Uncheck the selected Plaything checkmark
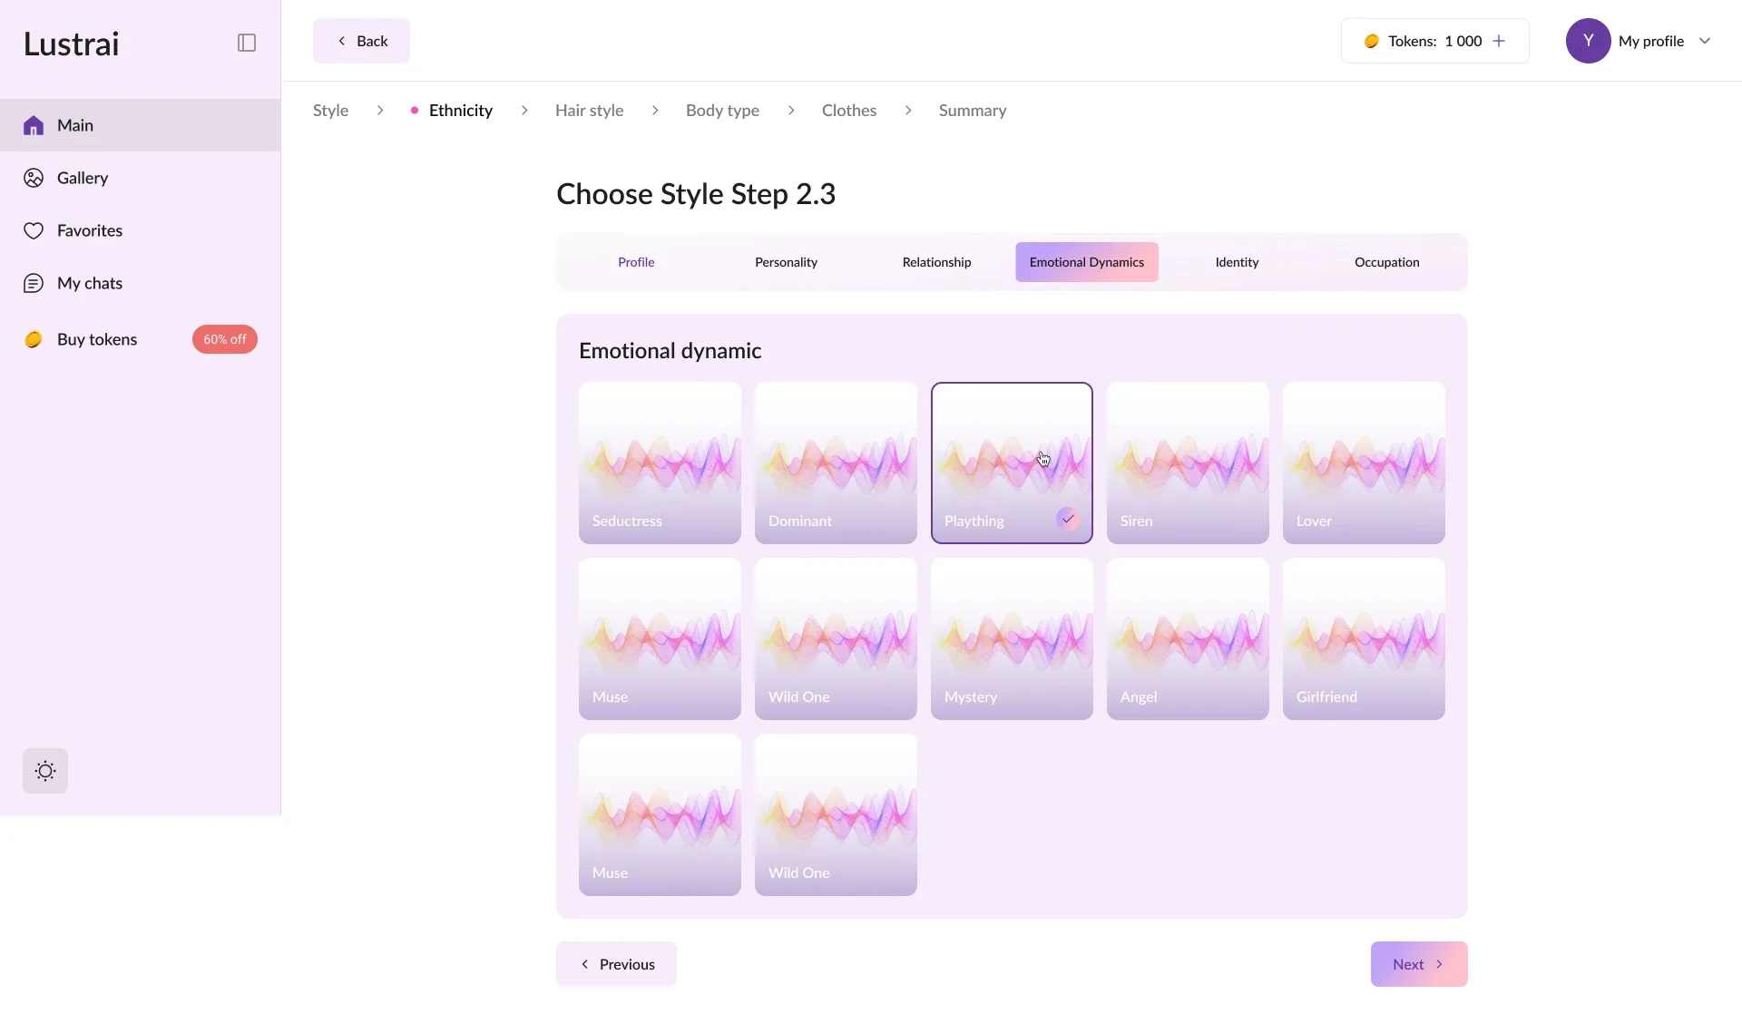Image resolution: width=1742 pixels, height=1014 pixels. [x=1068, y=519]
